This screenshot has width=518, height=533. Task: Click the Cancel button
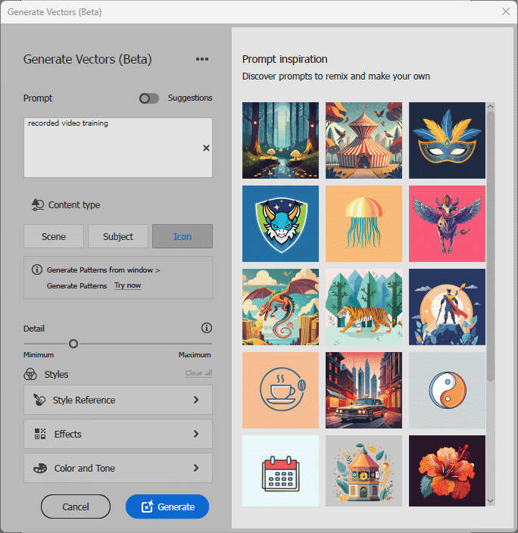pos(76,507)
